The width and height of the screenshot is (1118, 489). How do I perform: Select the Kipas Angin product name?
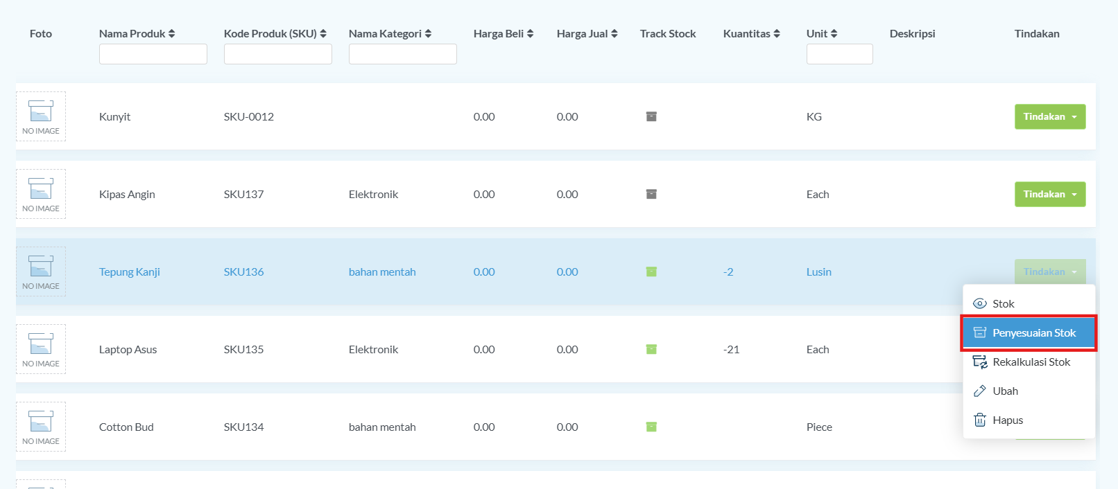point(127,194)
